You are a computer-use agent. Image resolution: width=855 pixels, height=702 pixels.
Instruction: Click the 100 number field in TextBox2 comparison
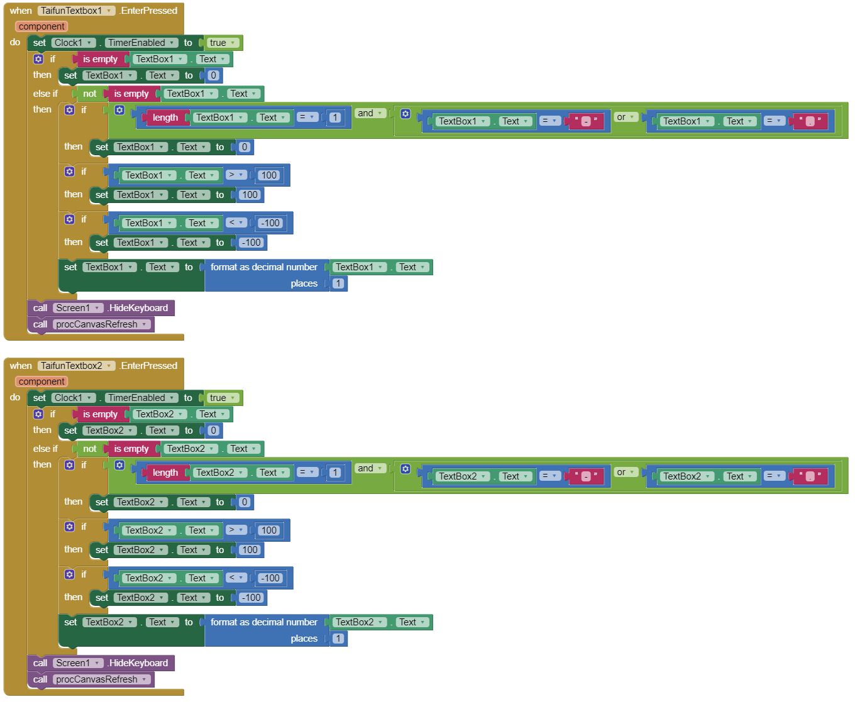[269, 530]
